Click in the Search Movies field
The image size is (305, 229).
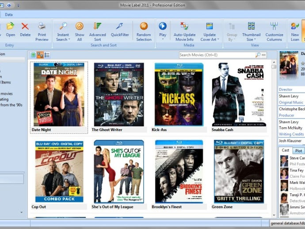(217, 55)
